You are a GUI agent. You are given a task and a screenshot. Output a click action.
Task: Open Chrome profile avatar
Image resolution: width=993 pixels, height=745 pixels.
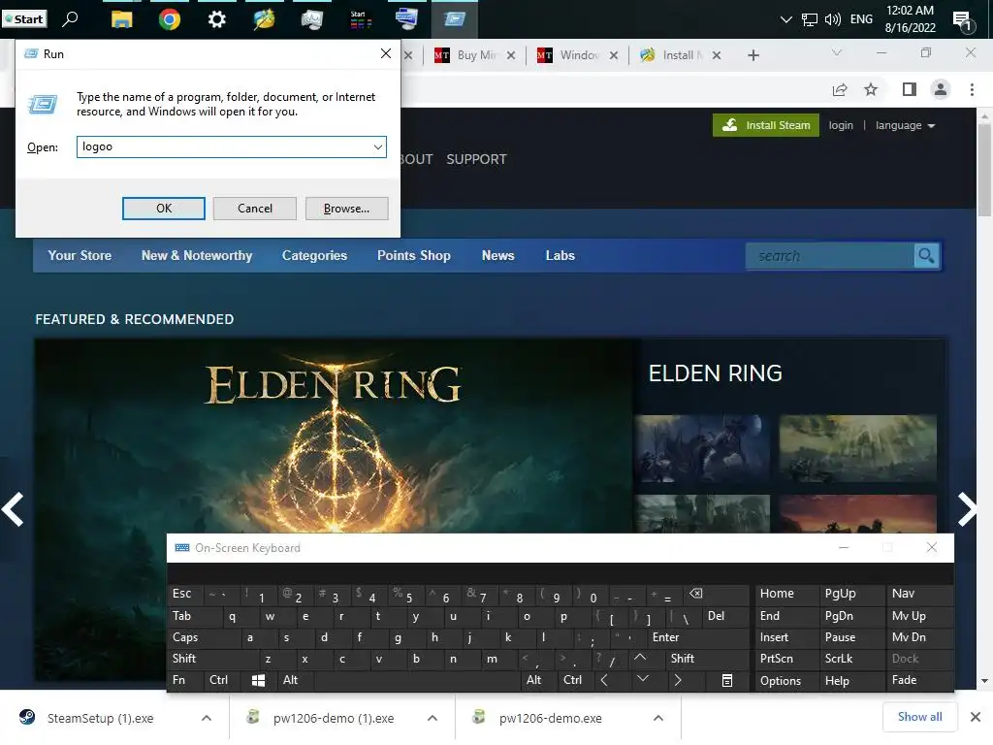(x=941, y=90)
